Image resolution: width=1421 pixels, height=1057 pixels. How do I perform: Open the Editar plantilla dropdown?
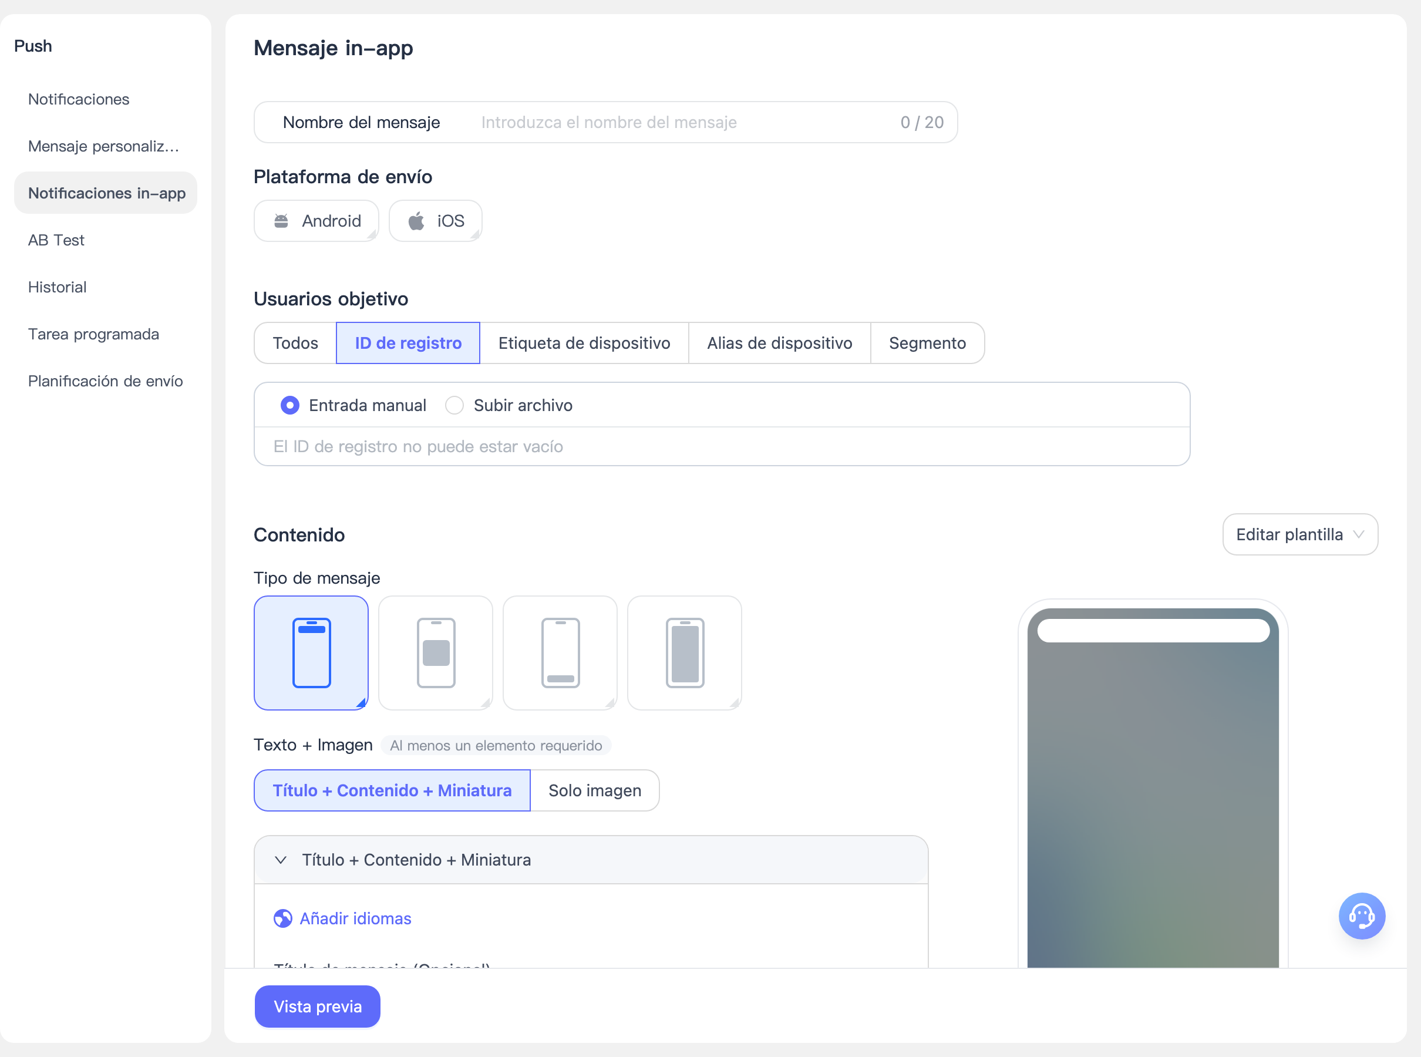(x=1300, y=534)
